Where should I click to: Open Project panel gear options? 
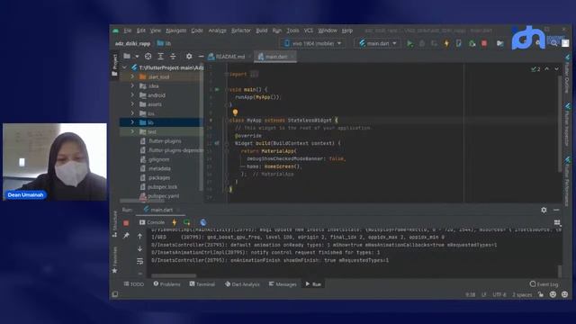(189, 56)
